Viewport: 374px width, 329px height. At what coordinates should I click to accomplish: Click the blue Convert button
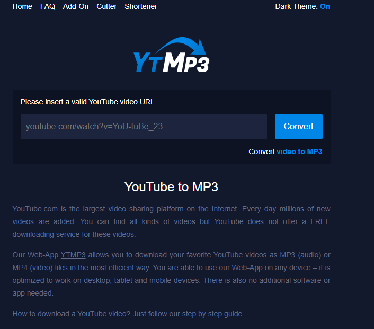click(x=298, y=127)
